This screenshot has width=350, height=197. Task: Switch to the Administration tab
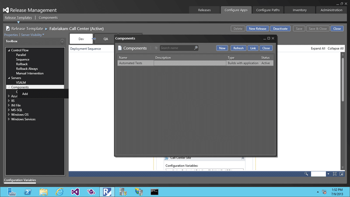pyautogui.click(x=331, y=10)
